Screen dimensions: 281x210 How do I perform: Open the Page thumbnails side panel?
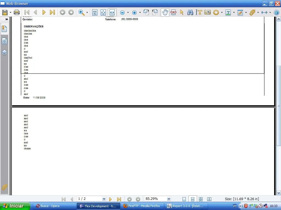tap(4, 41)
